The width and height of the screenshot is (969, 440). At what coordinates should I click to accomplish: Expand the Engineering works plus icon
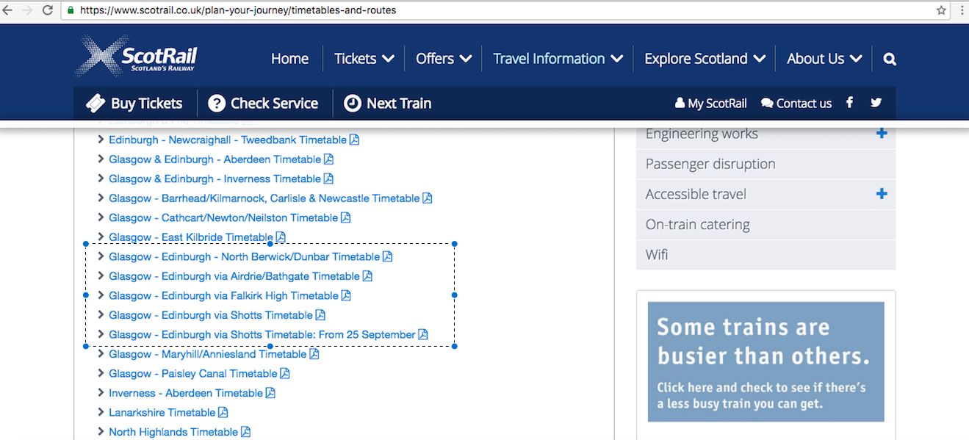point(882,134)
